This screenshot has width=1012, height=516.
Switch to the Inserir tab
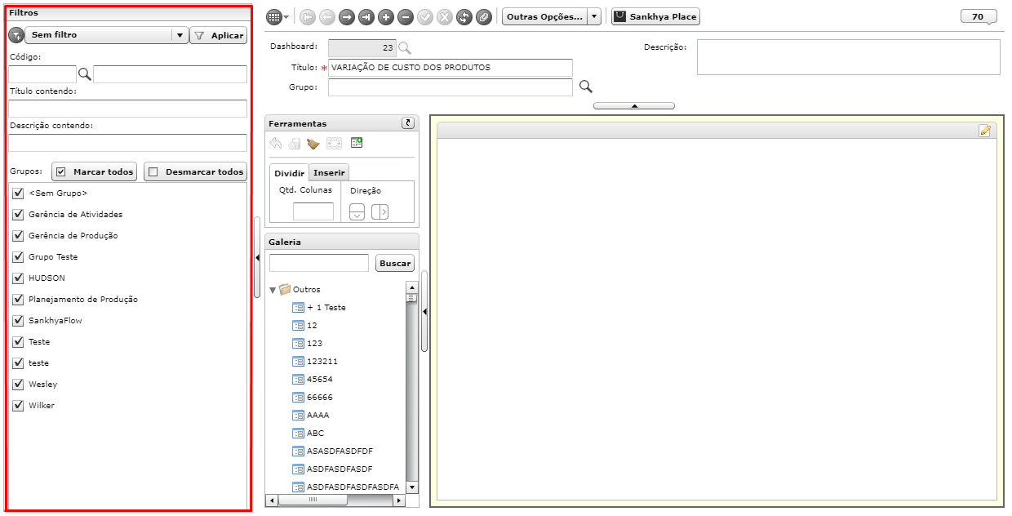click(330, 173)
